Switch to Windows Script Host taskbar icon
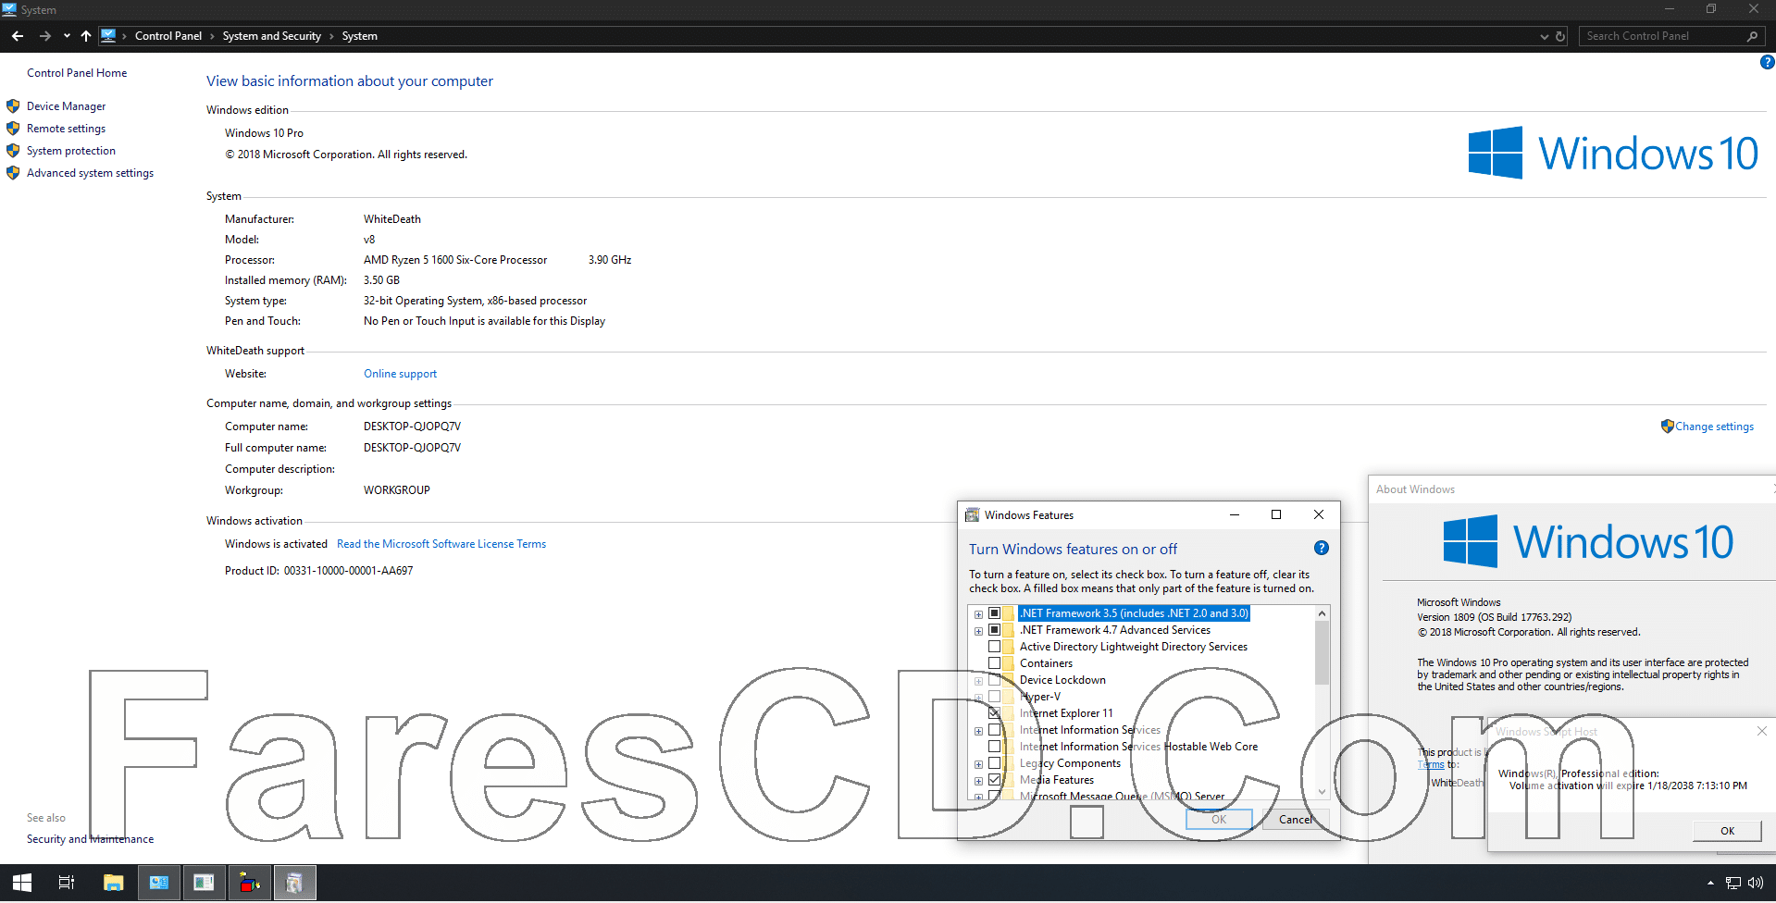This screenshot has width=1776, height=903. click(249, 883)
